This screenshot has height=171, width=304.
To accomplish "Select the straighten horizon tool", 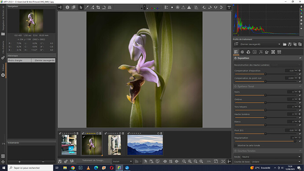I will (x=104, y=7).
